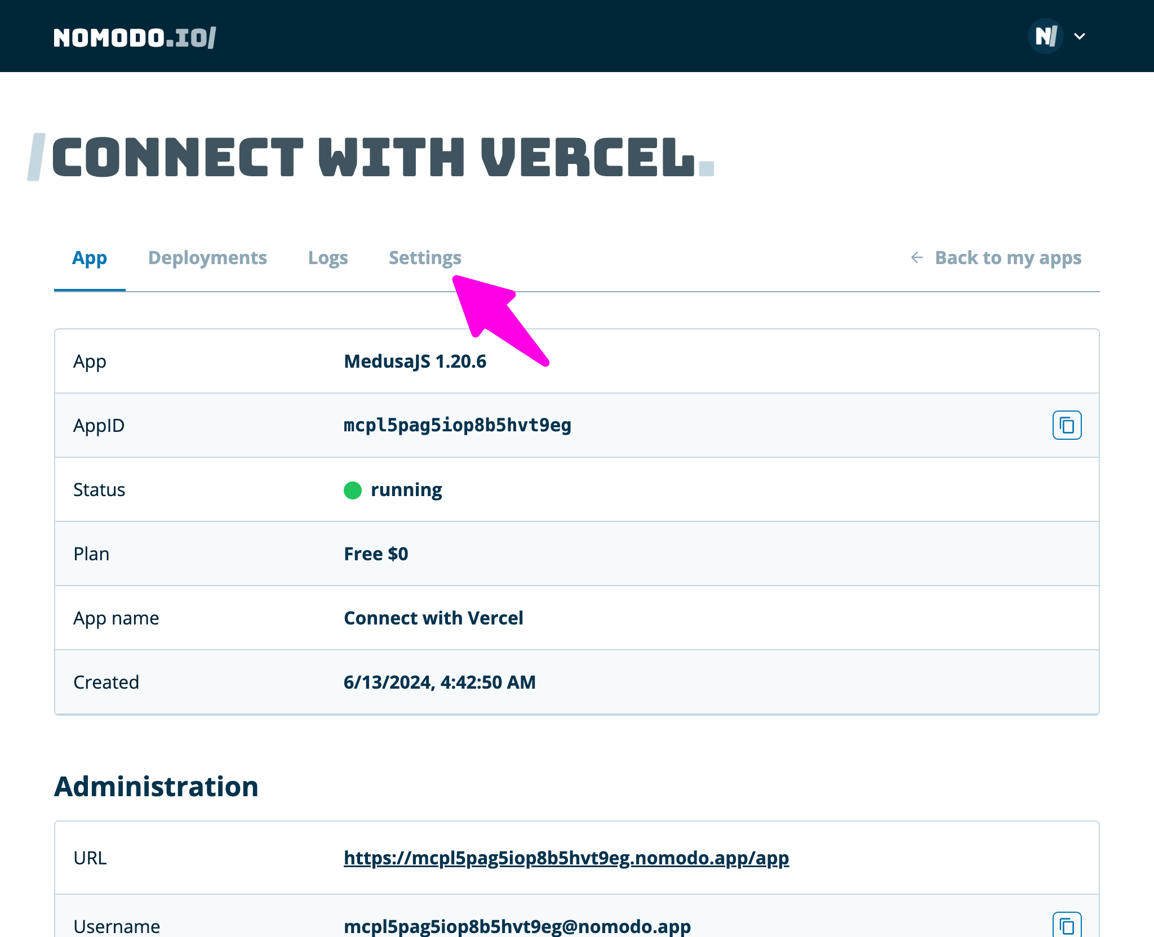
Task: Expand the account dropdown chevron
Action: (x=1080, y=37)
